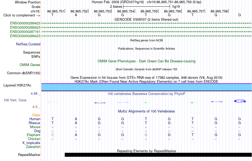Viewport: 252px width, 161px height.
Task: Select the RepeatMasker track label
Action: tap(29, 155)
